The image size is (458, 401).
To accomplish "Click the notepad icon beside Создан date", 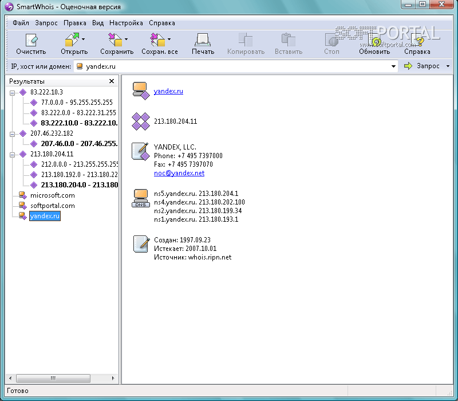I will point(141,244).
